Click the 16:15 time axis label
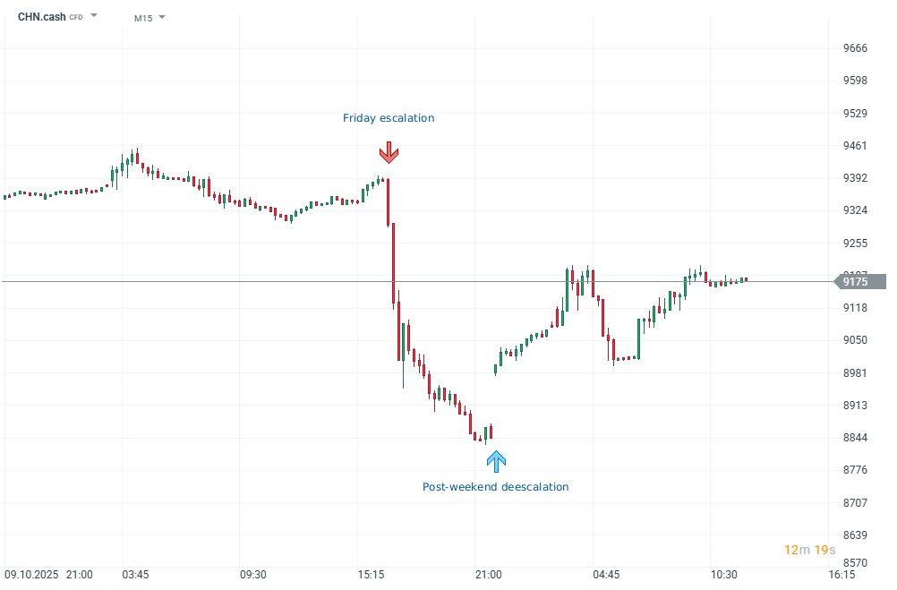 tap(841, 575)
